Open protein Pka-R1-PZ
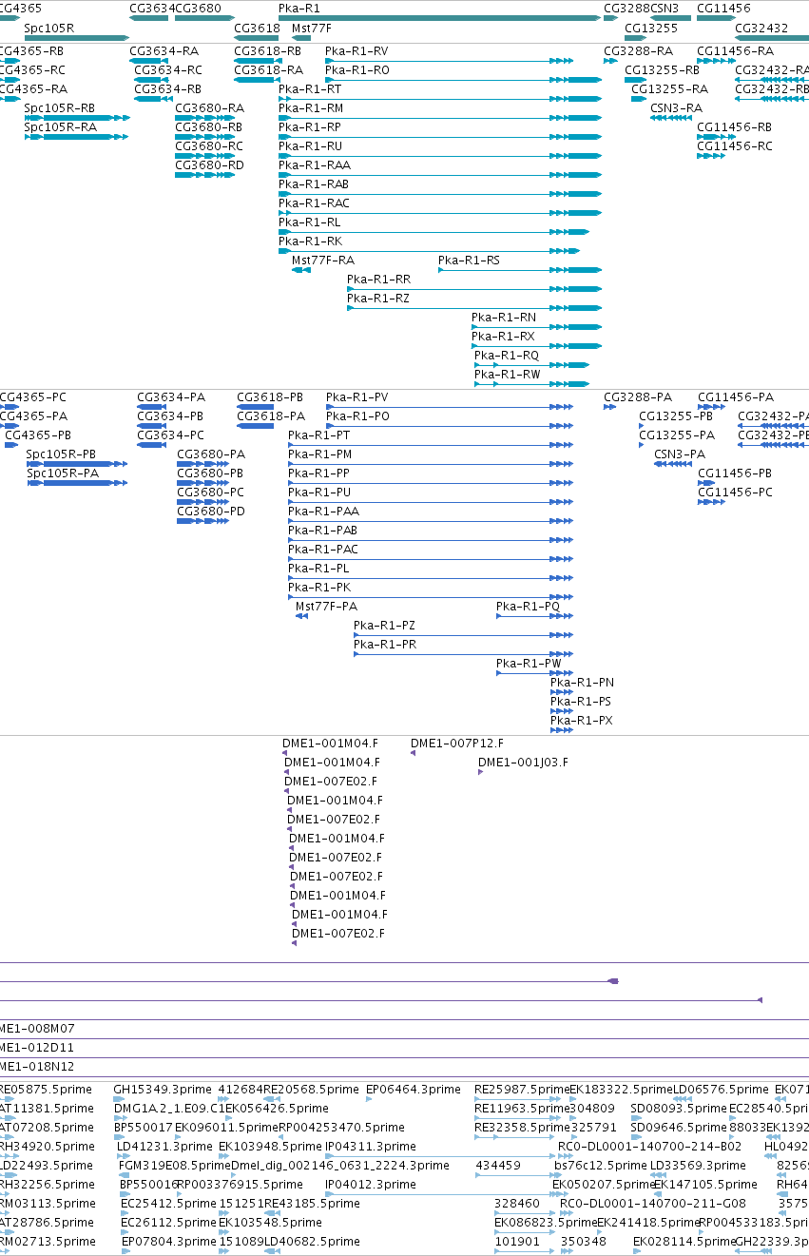 pos(384,625)
